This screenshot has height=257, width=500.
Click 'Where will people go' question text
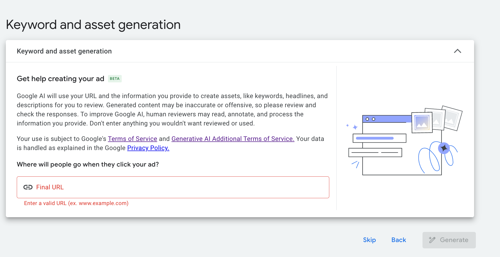pyautogui.click(x=88, y=164)
